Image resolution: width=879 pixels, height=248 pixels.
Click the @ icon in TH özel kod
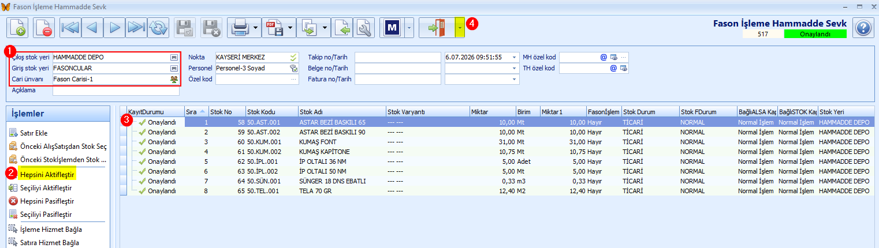614,68
